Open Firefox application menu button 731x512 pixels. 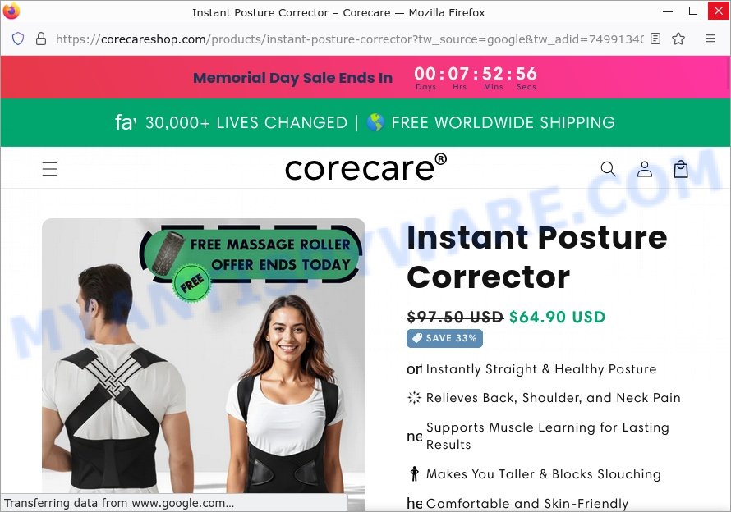710,39
